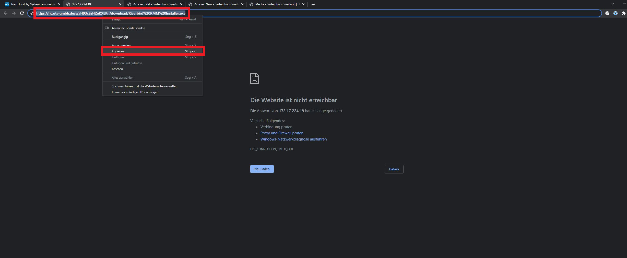This screenshot has height=258, width=627.
Task: Click the forward navigation arrow
Action: point(14,13)
